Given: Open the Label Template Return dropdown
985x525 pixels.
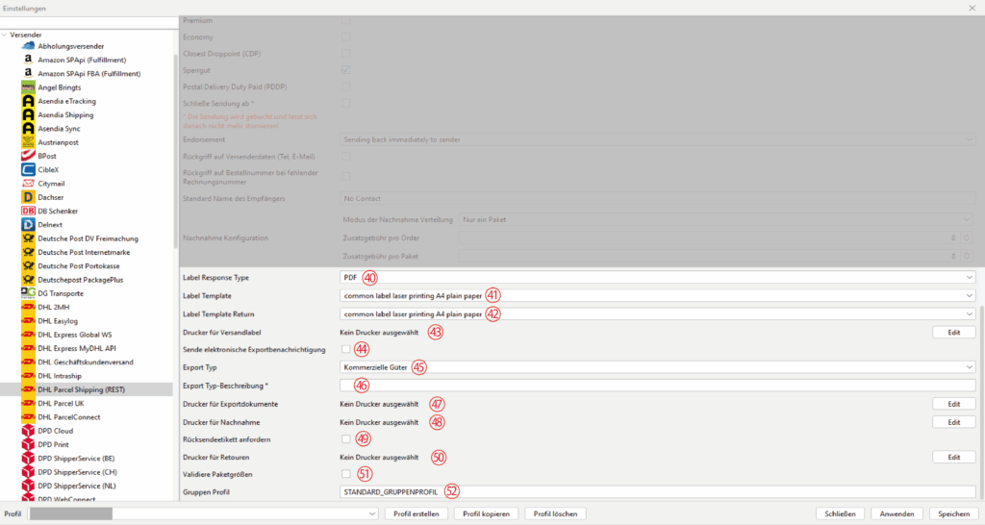Looking at the screenshot, I should (657, 314).
